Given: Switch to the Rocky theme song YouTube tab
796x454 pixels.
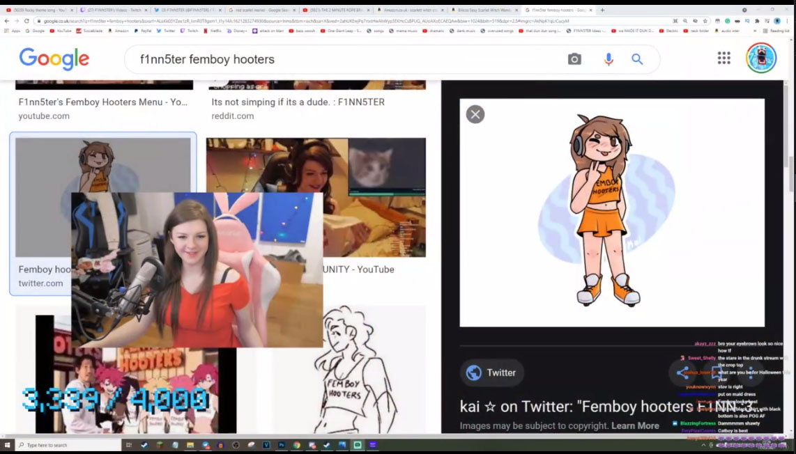Looking at the screenshot, I should [40, 10].
